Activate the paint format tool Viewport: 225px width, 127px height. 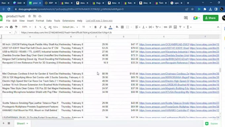(x=16, y=27)
